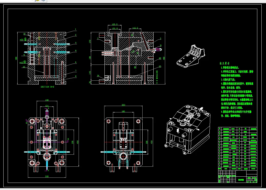Select balloon number 10 in Section B-B

[24, 34]
